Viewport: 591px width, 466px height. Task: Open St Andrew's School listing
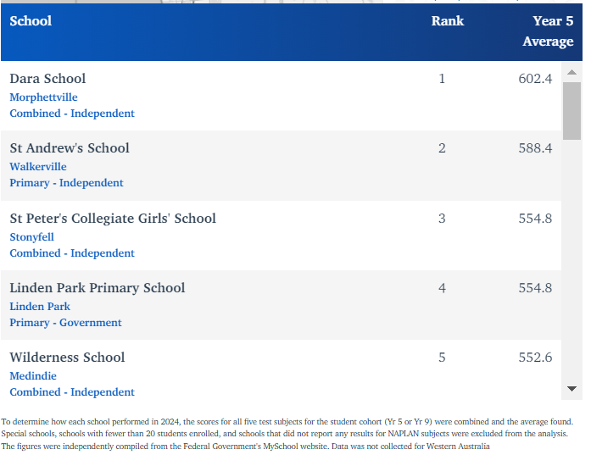[x=70, y=148]
